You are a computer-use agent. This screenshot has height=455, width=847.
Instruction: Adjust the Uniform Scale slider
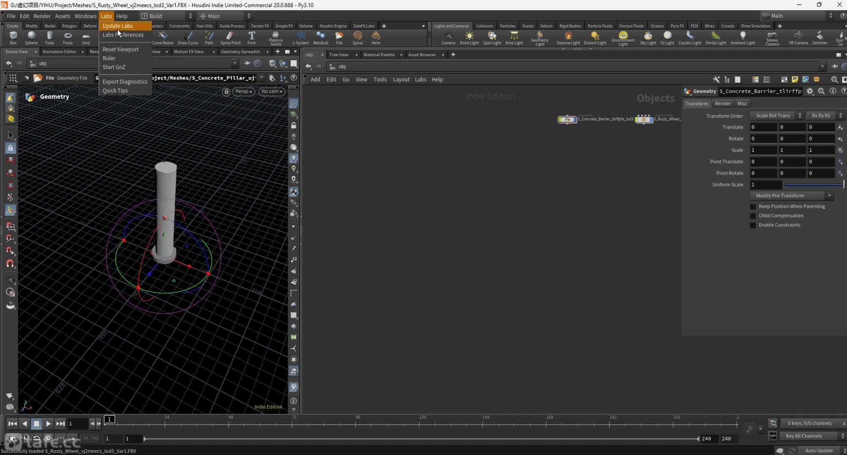[x=814, y=185]
